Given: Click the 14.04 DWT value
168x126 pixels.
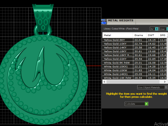Looking at the screenshot, I should tap(152, 70).
